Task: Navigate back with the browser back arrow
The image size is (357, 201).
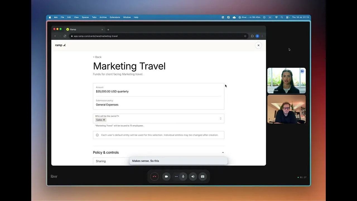Action: pyautogui.click(x=55, y=36)
